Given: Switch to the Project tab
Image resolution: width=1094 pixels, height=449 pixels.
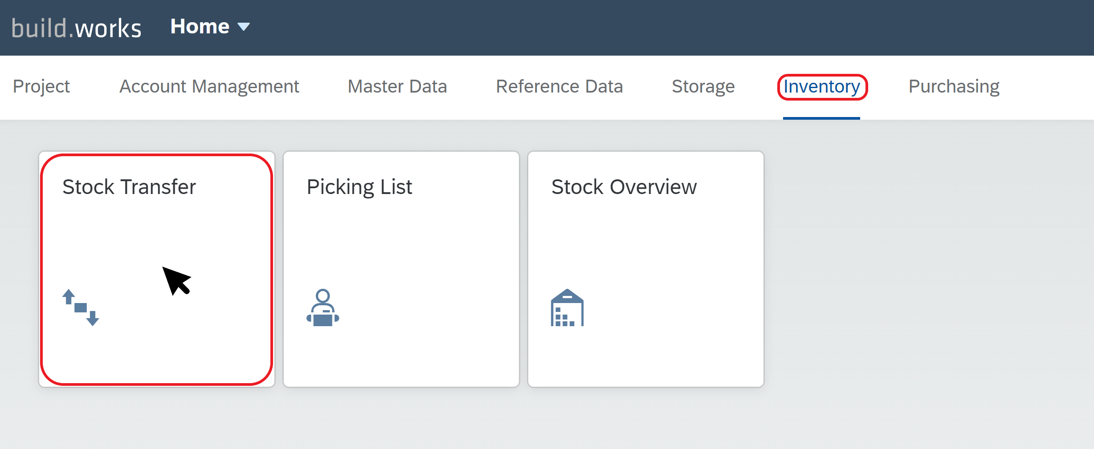Looking at the screenshot, I should 41,86.
